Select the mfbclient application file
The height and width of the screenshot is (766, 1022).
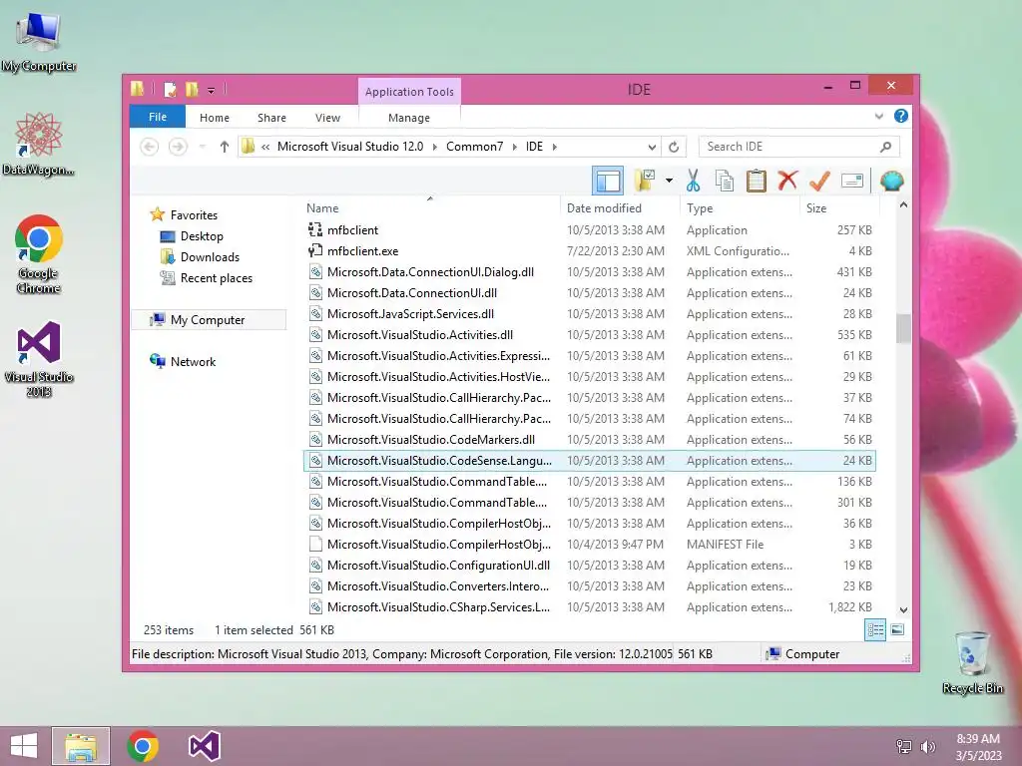pos(590,230)
